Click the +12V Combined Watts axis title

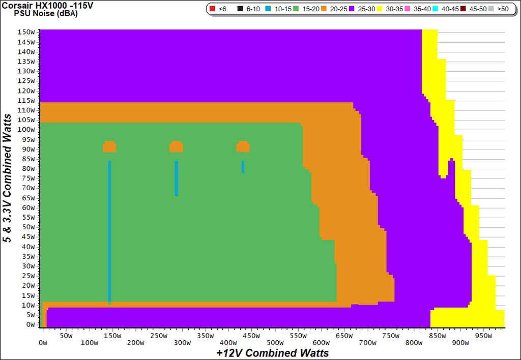[x=273, y=353]
